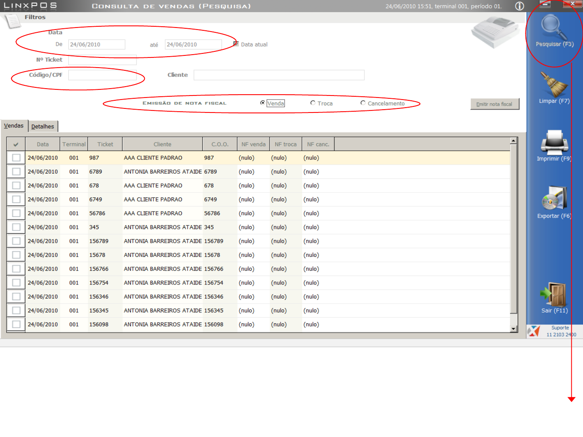Open the info icon in title bar
The image size is (583, 437).
(x=519, y=6)
